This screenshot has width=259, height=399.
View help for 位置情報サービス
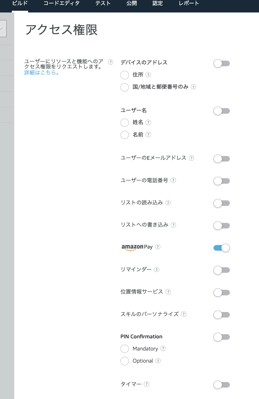pos(168,292)
